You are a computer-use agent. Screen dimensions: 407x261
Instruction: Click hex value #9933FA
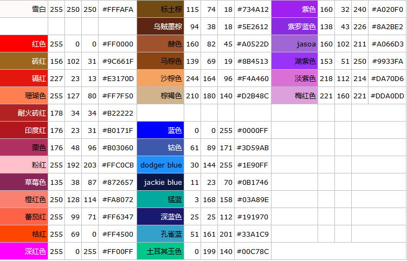click(x=387, y=62)
